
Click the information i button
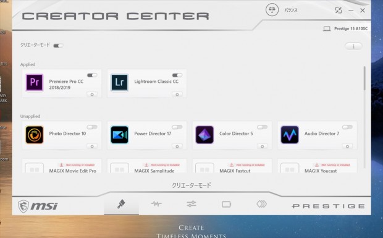point(353,46)
